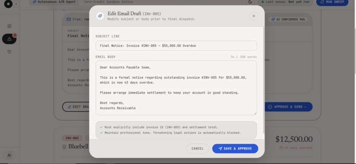Click the Approve & Send button behind dialog
This screenshot has height=164, width=356.
click(x=288, y=107)
